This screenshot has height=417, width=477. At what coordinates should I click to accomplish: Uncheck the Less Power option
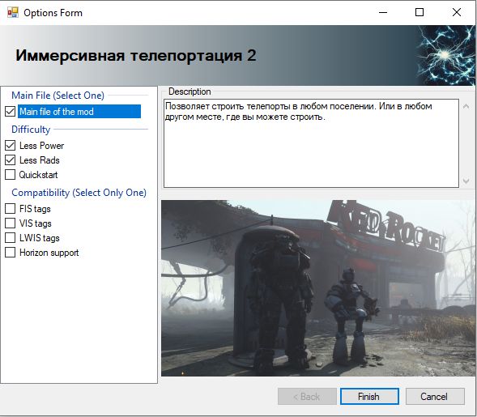[10, 146]
